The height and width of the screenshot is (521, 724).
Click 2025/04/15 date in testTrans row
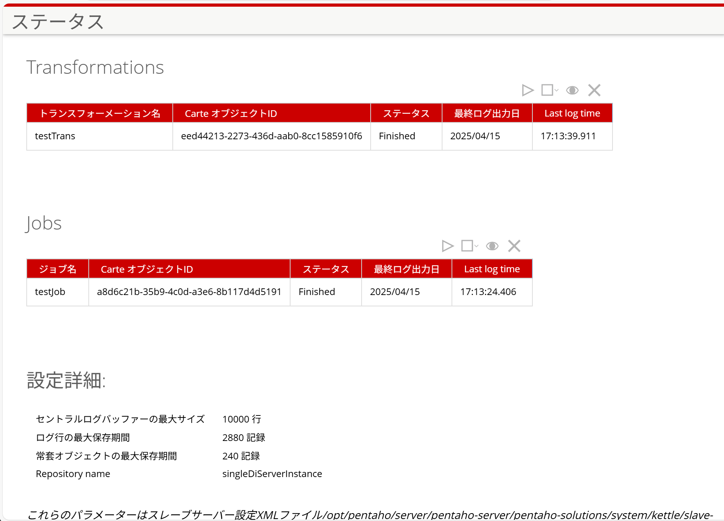pyautogui.click(x=475, y=136)
